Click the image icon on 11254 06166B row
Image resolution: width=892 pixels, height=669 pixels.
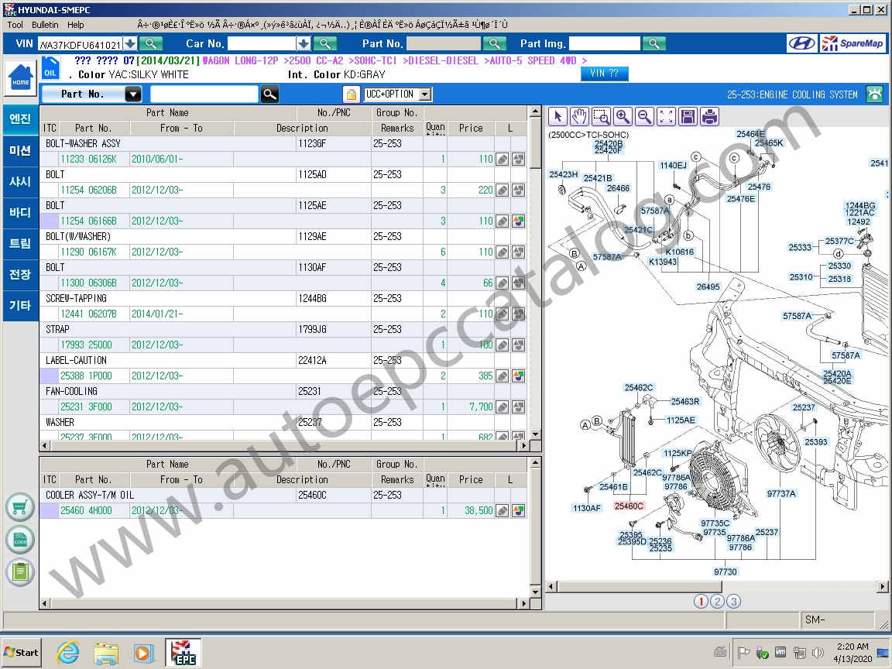click(518, 221)
